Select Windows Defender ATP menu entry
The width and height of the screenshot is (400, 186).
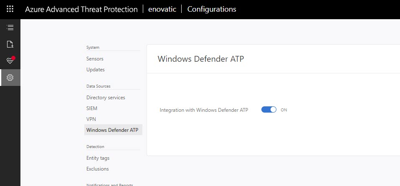113,130
